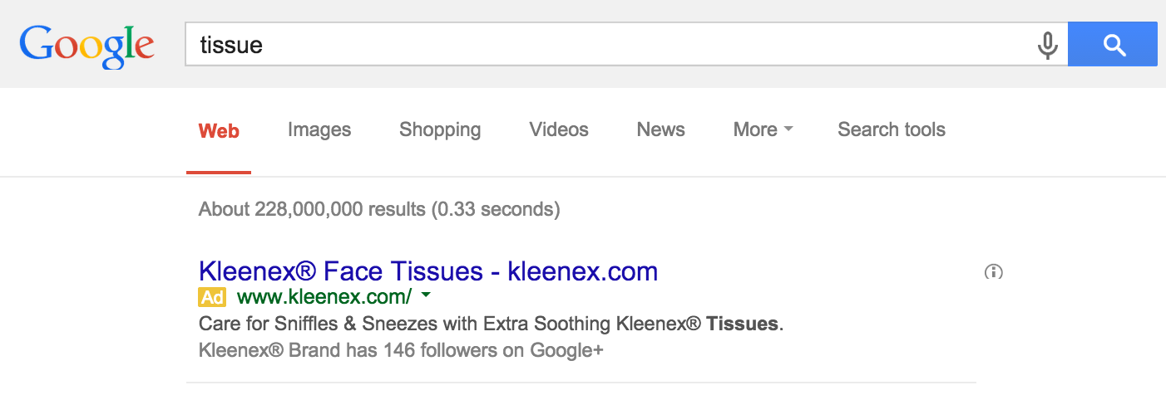Image resolution: width=1166 pixels, height=395 pixels.
Task: Click the bold Tissues word in ad description
Action: pos(743,324)
